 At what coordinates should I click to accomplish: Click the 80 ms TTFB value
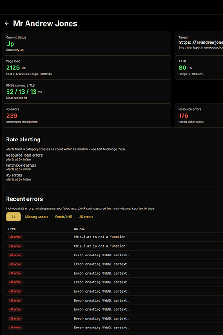(185, 68)
